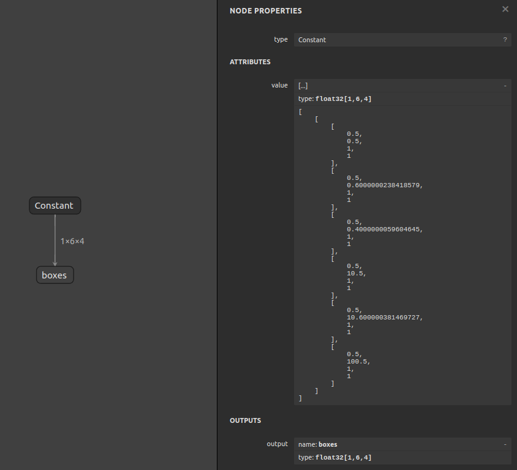Click the type field showing Constant
This screenshot has width=517, height=470.
[397, 40]
